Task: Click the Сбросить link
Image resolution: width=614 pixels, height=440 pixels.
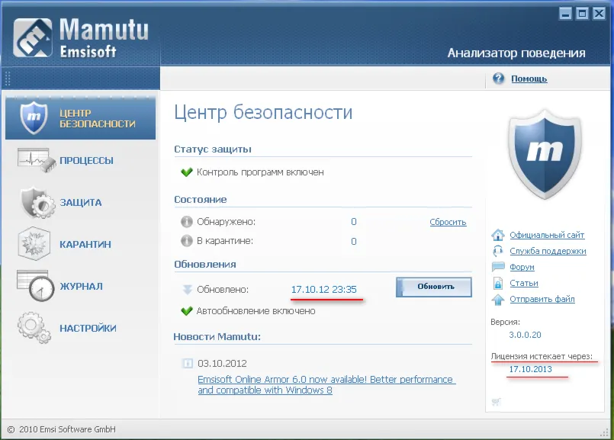Action: coord(448,222)
